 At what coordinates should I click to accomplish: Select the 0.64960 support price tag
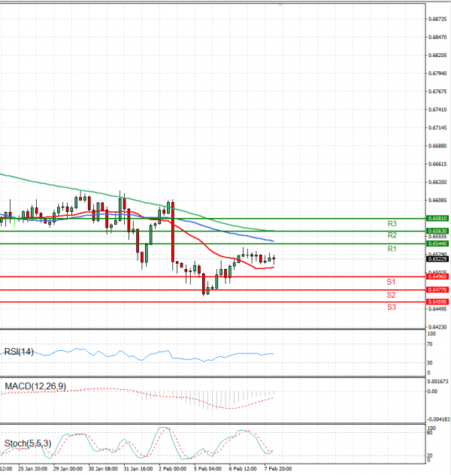(437, 277)
